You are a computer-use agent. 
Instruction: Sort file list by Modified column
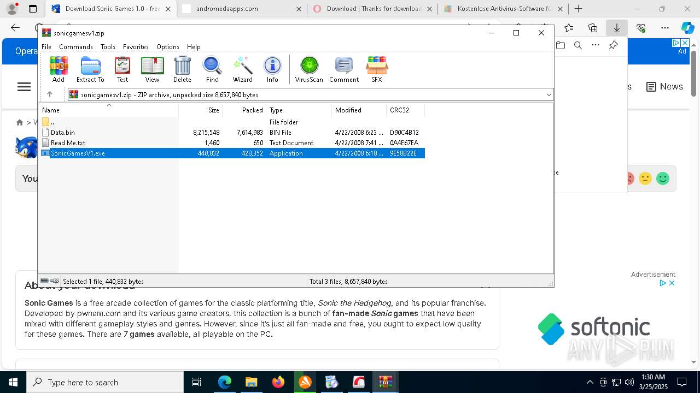point(359,110)
